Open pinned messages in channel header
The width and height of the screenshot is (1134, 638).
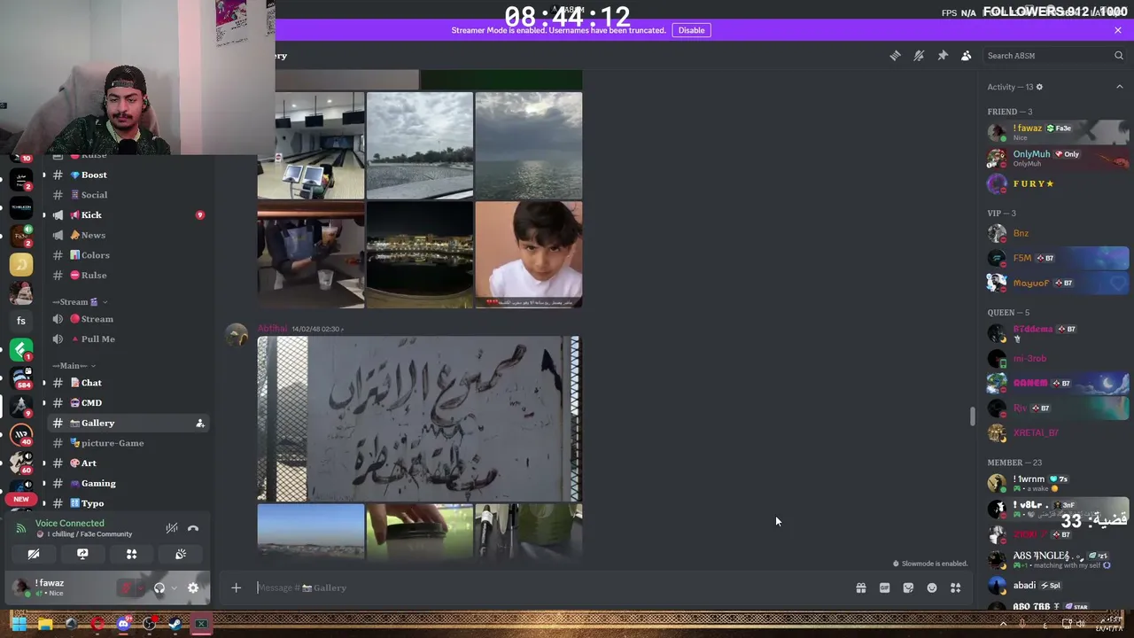coord(943,56)
